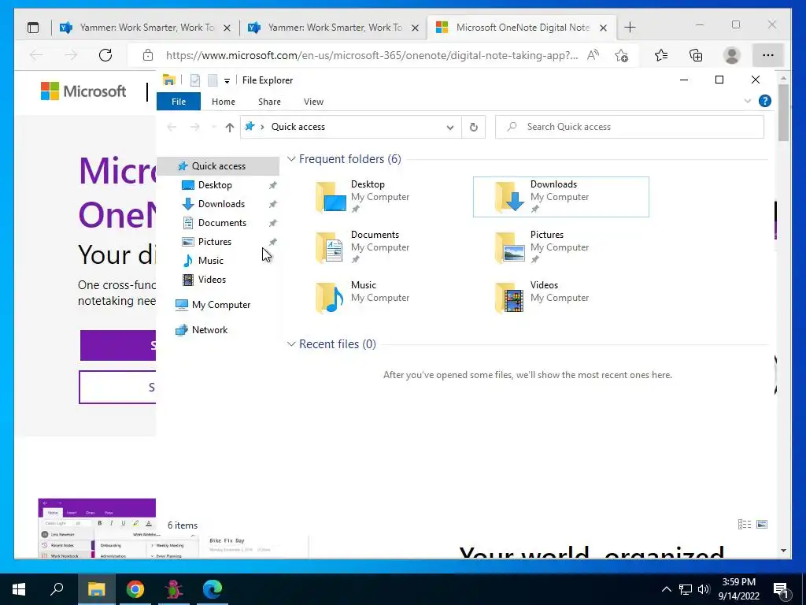This screenshot has height=605, width=806.
Task: Click Search Quick access input field
Action: 629,127
